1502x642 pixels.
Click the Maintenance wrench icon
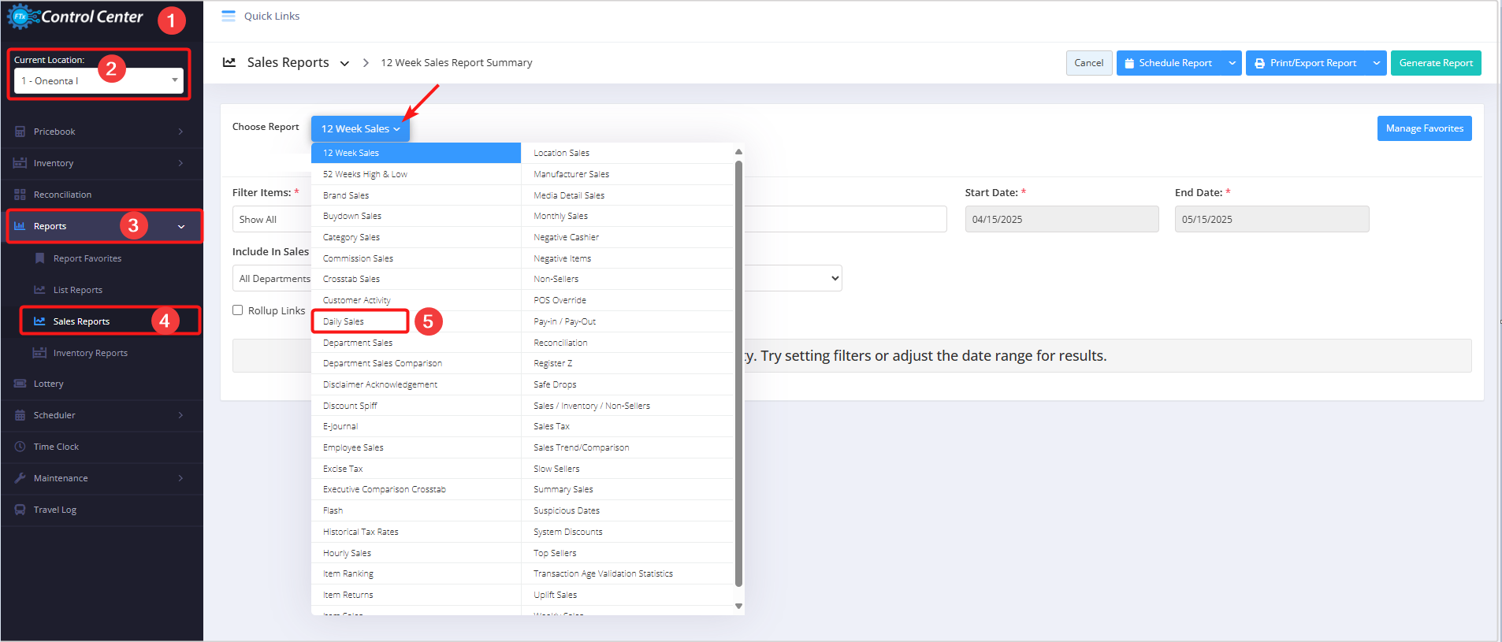(20, 478)
